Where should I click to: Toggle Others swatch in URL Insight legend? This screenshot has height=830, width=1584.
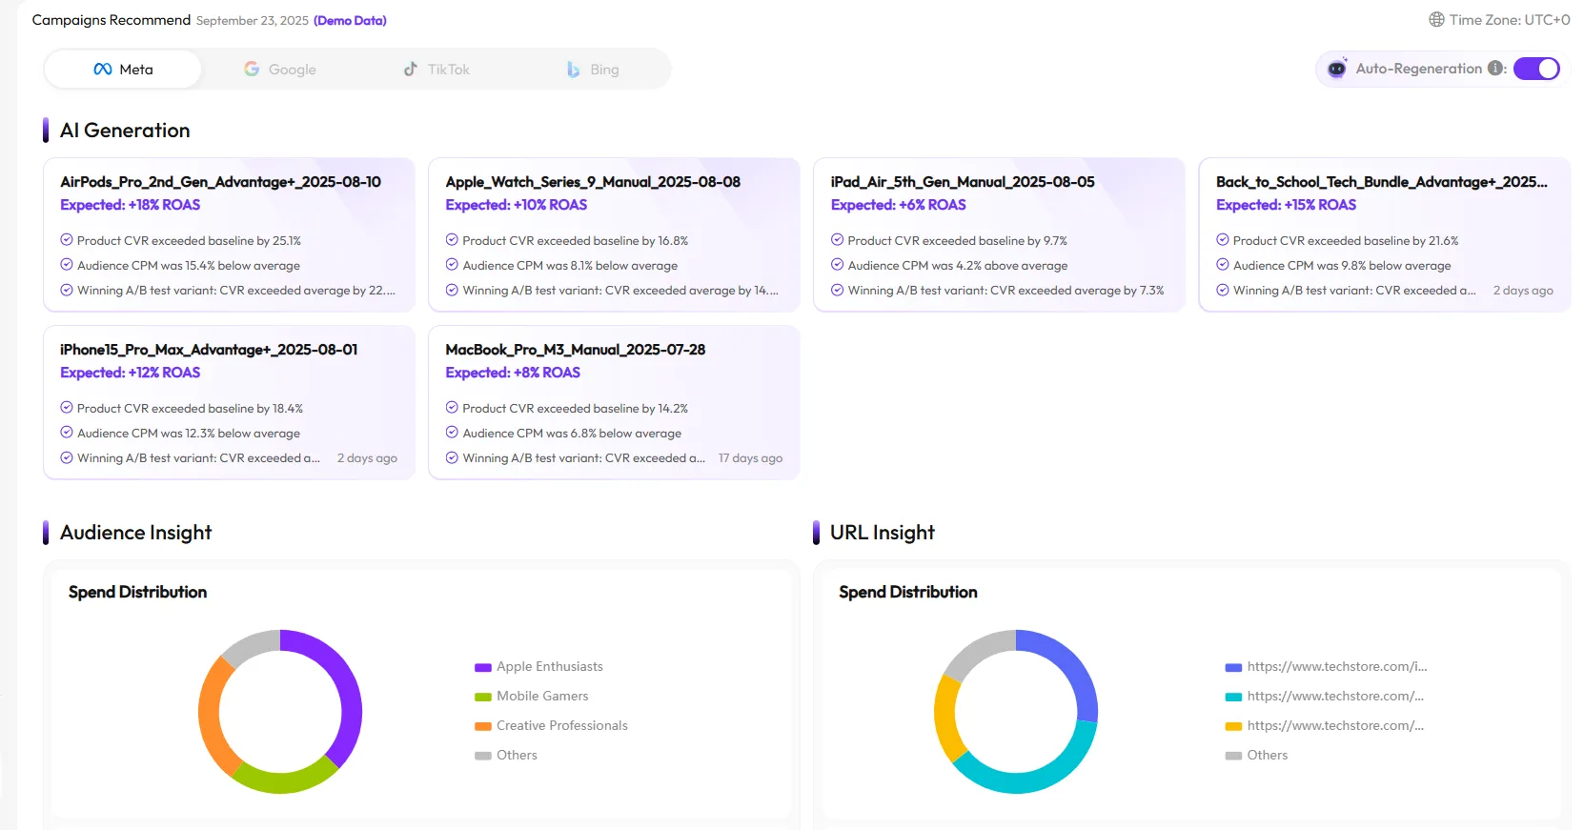pyautogui.click(x=1233, y=756)
